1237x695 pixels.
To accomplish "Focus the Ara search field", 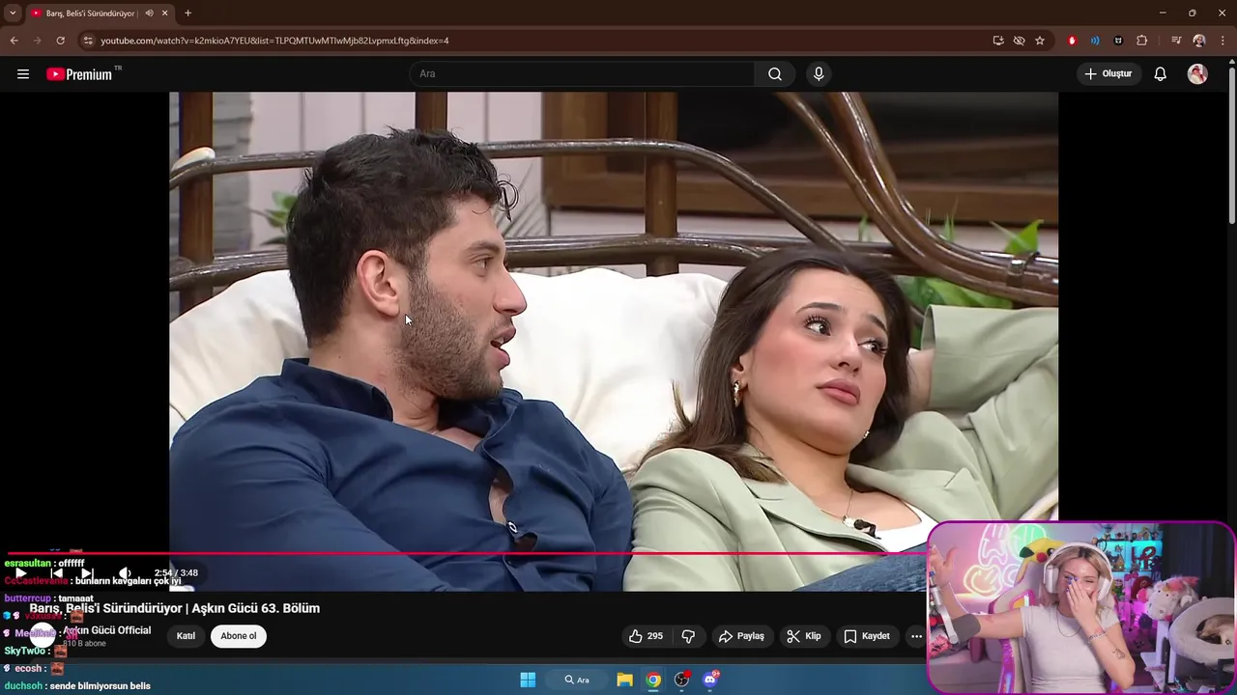I will [x=583, y=74].
